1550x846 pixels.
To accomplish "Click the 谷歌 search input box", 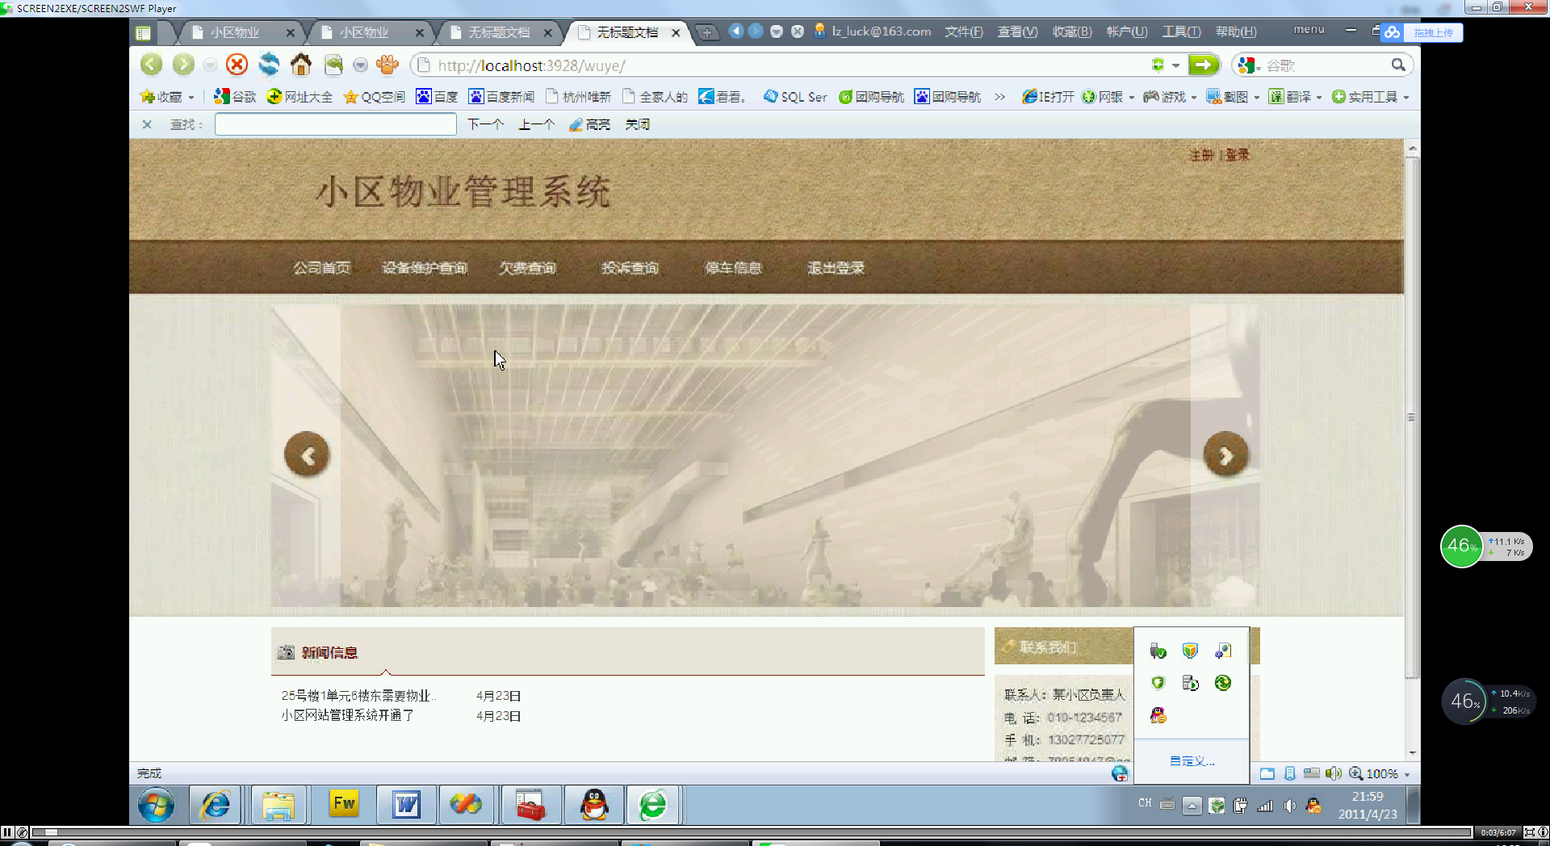I will [1324, 65].
